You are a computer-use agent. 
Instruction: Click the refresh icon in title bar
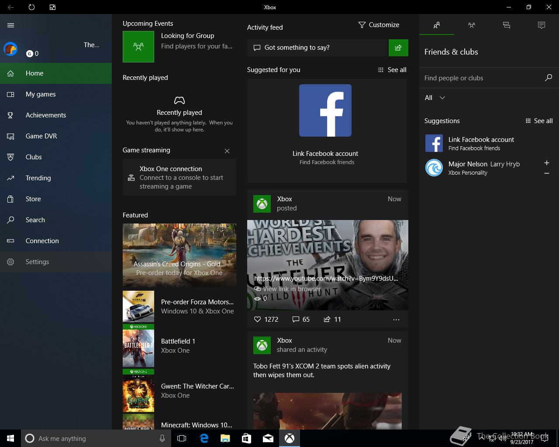pos(31,7)
